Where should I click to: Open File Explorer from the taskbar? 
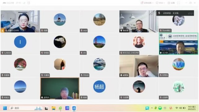[54, 108]
